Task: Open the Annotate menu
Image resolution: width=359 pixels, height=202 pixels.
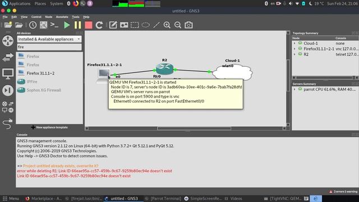Action: point(62,17)
